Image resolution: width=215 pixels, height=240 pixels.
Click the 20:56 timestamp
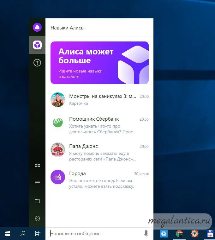144,97
